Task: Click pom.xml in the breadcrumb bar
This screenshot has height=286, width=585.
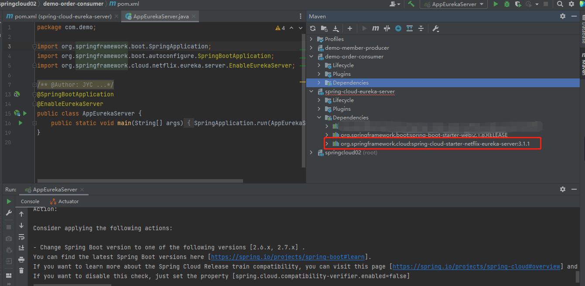Action: tap(124, 4)
